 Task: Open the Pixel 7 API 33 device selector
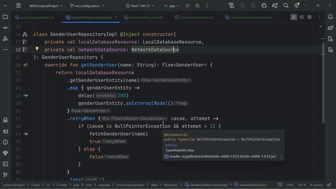(x=140, y=6)
